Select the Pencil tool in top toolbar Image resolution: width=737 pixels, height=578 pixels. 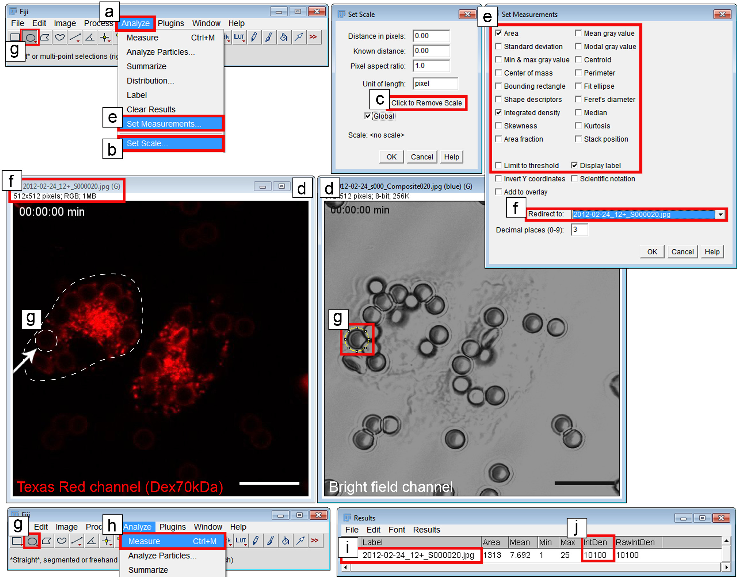click(x=254, y=37)
